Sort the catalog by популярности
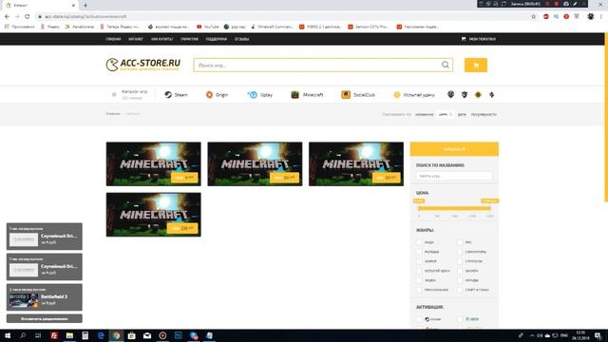 484,114
